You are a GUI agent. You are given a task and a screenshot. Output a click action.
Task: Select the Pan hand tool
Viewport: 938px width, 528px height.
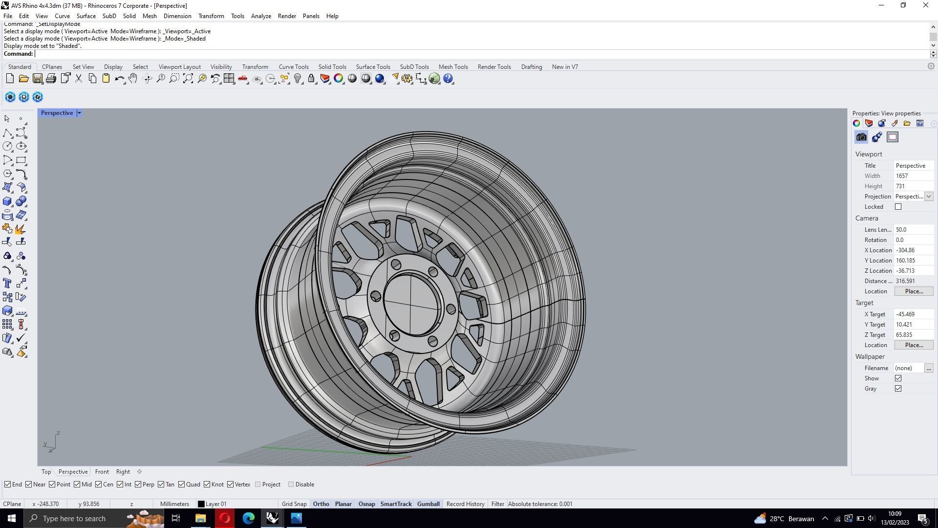(x=133, y=78)
